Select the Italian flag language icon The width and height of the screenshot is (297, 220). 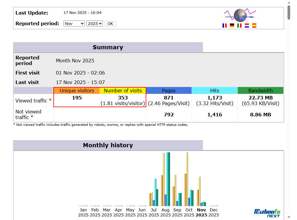click(x=239, y=26)
